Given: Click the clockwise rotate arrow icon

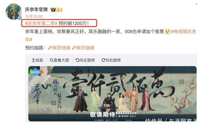Looking at the screenshot, I should click(x=103, y=60).
